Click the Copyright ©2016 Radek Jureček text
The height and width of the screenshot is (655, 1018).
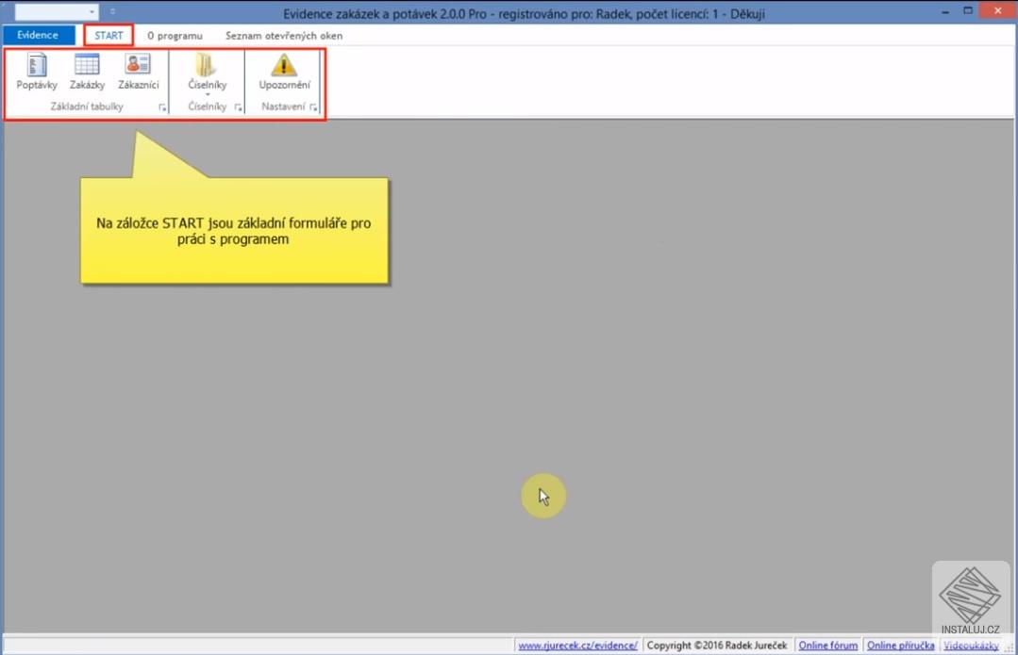pos(717,646)
